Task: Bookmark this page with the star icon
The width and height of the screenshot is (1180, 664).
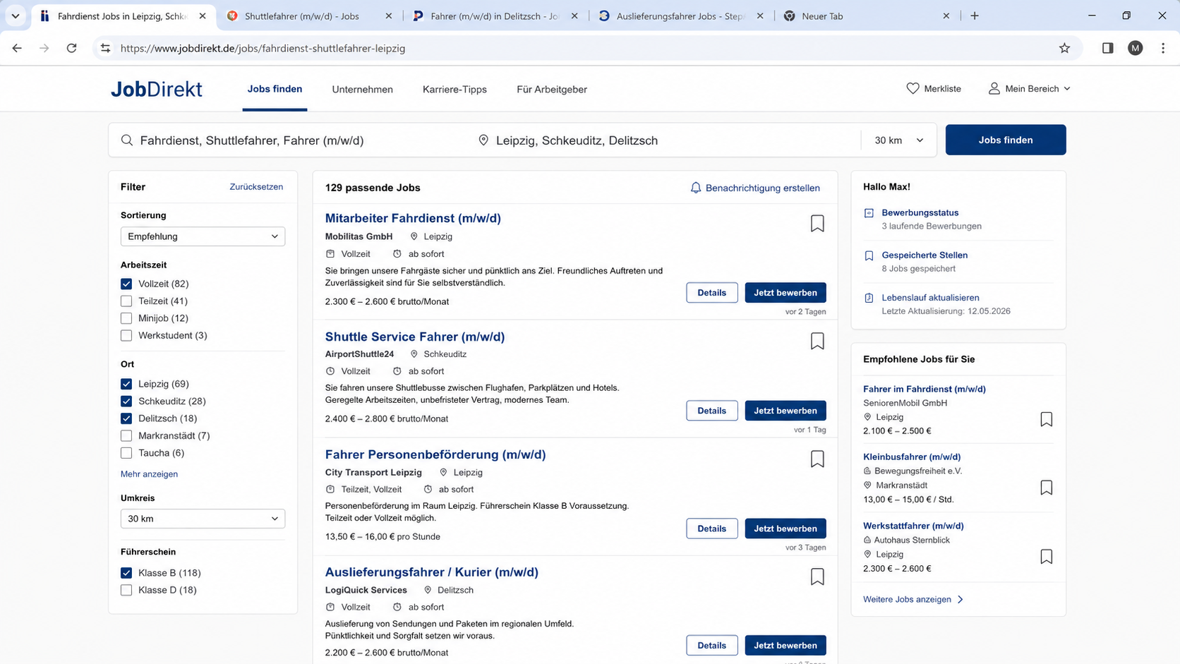Action: (1064, 48)
